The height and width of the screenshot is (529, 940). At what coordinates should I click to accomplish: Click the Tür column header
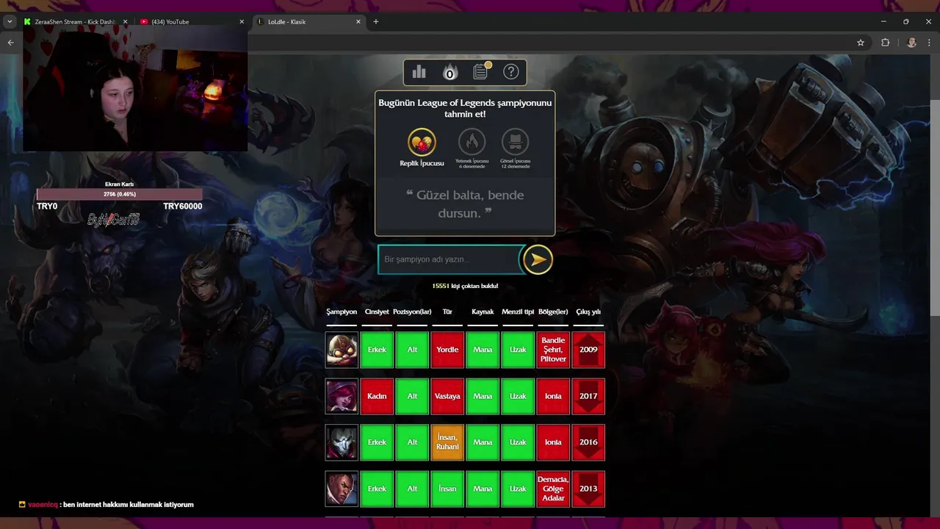(447, 312)
